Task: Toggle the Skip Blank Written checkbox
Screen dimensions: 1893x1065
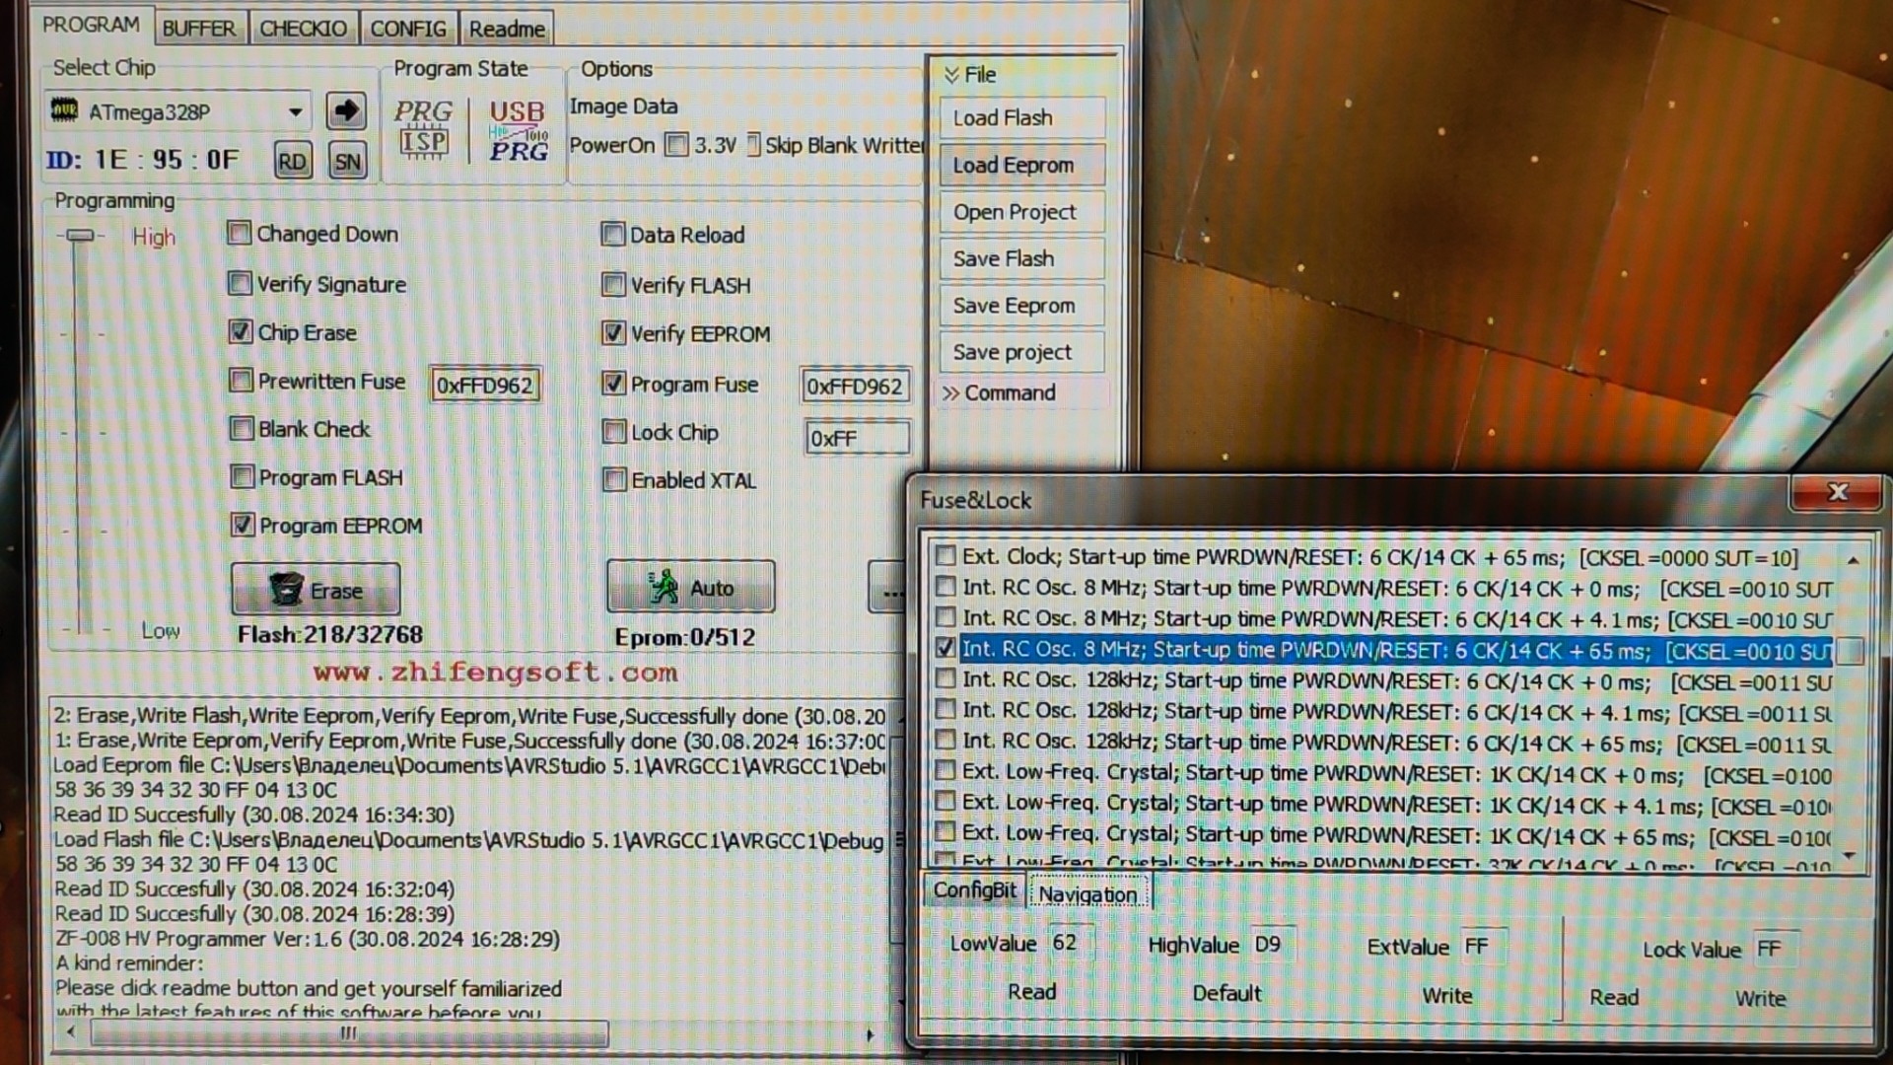Action: (754, 145)
